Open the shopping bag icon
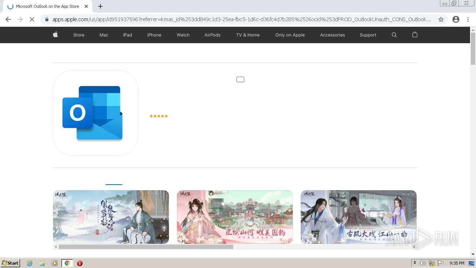The image size is (476, 268). [415, 35]
